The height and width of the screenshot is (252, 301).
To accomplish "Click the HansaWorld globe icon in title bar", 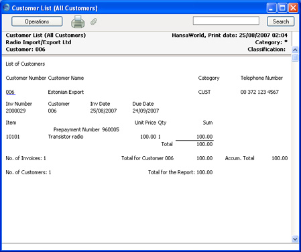I will 6,7.
